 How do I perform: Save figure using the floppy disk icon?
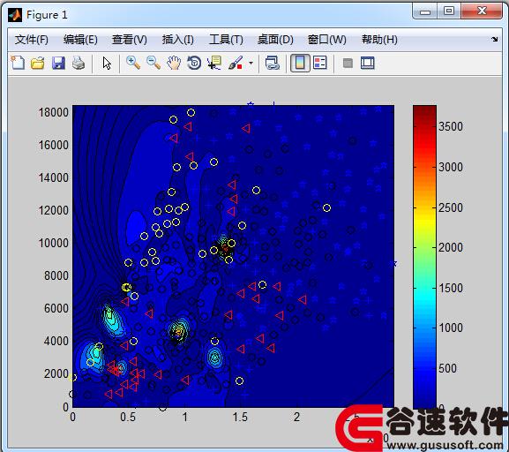(x=58, y=63)
